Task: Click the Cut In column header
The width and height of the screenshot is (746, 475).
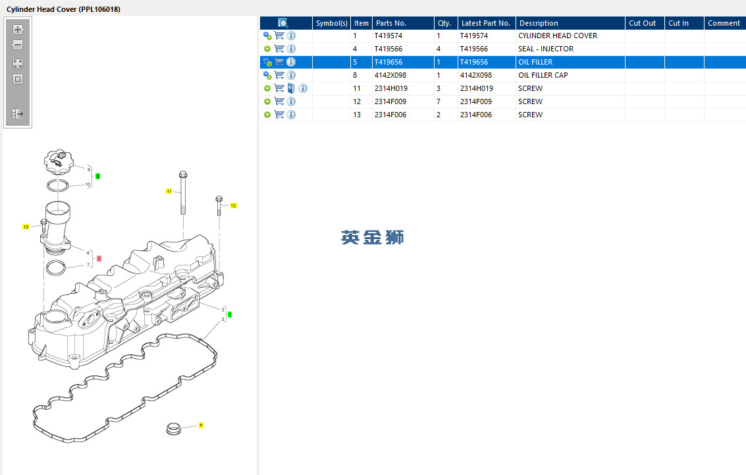Action: pyautogui.click(x=684, y=23)
